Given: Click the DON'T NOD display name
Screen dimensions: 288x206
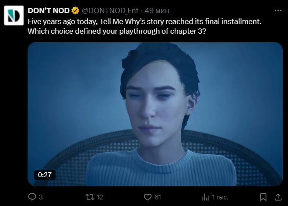Looking at the screenshot, I should click(x=49, y=10).
